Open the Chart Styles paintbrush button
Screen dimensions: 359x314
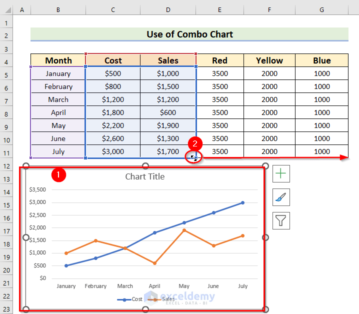[281, 197]
